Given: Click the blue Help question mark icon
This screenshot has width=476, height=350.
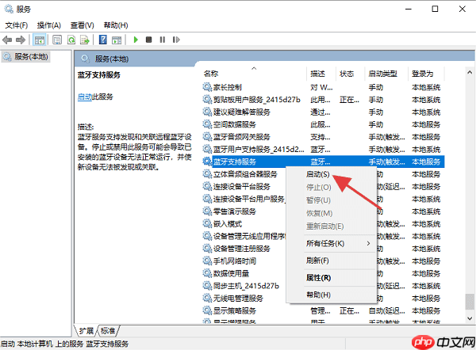Looking at the screenshot, I should click(x=103, y=40).
